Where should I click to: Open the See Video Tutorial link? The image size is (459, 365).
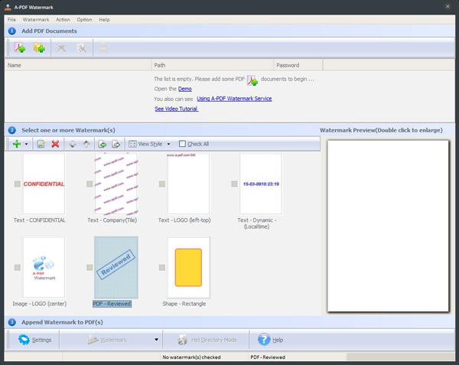click(177, 109)
